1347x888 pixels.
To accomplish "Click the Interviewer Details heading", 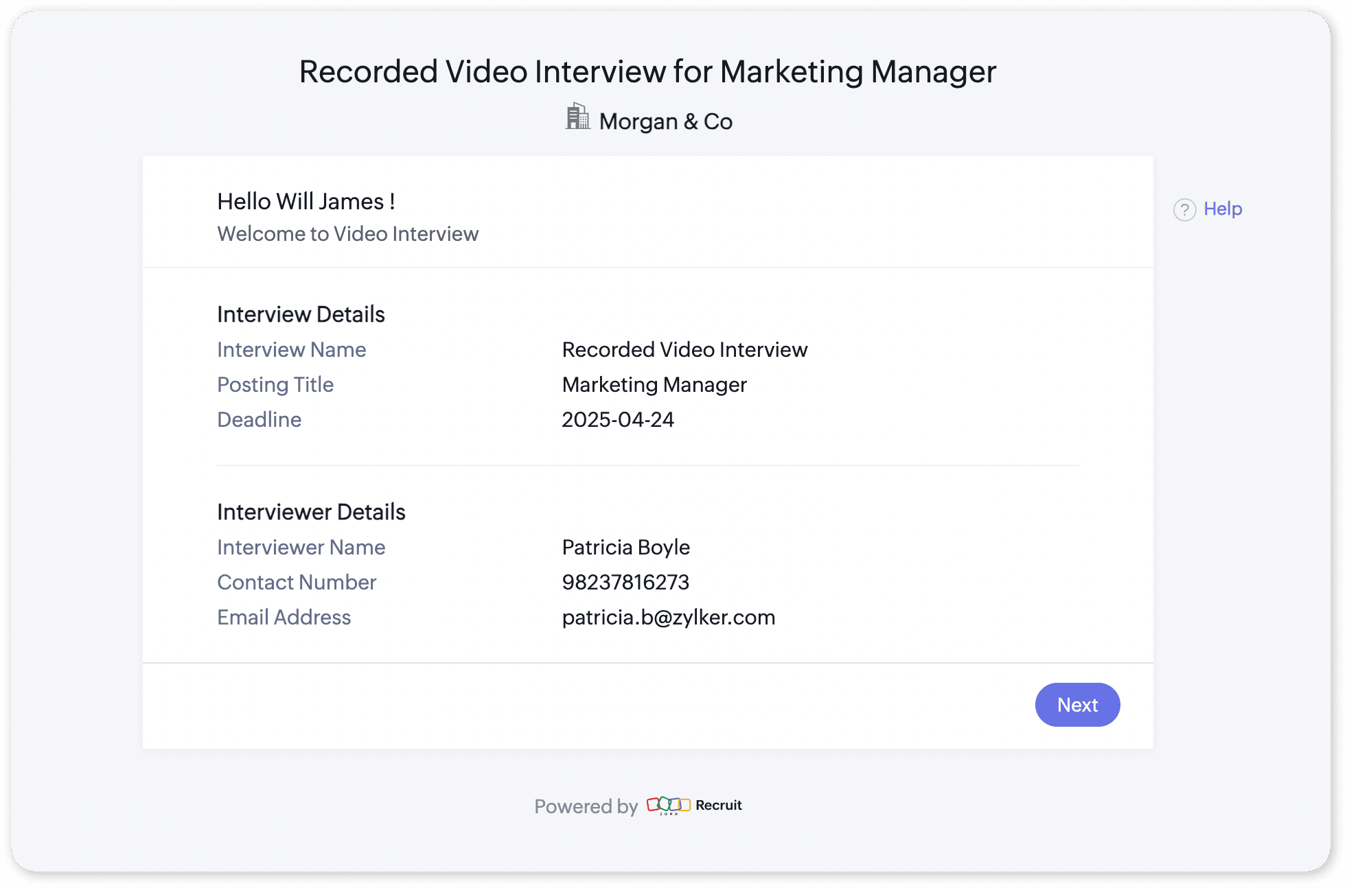I will tap(311, 512).
